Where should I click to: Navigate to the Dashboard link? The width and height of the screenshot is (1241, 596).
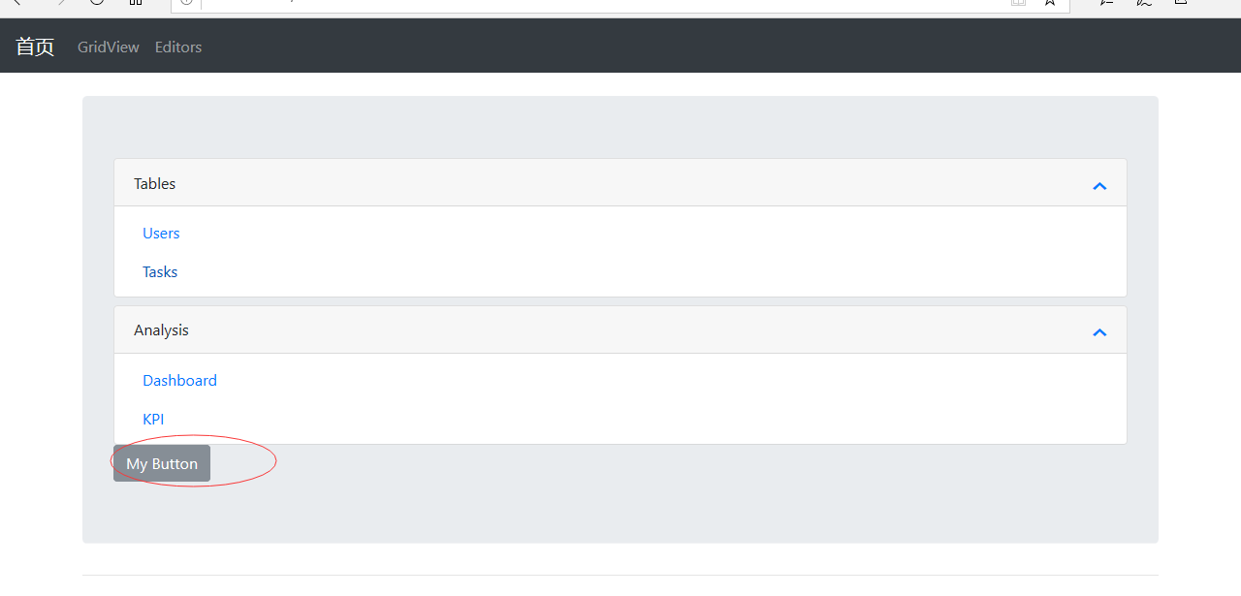click(179, 380)
